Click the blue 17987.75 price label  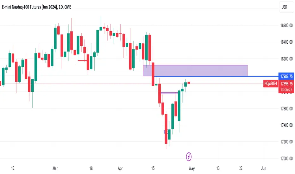click(286, 76)
